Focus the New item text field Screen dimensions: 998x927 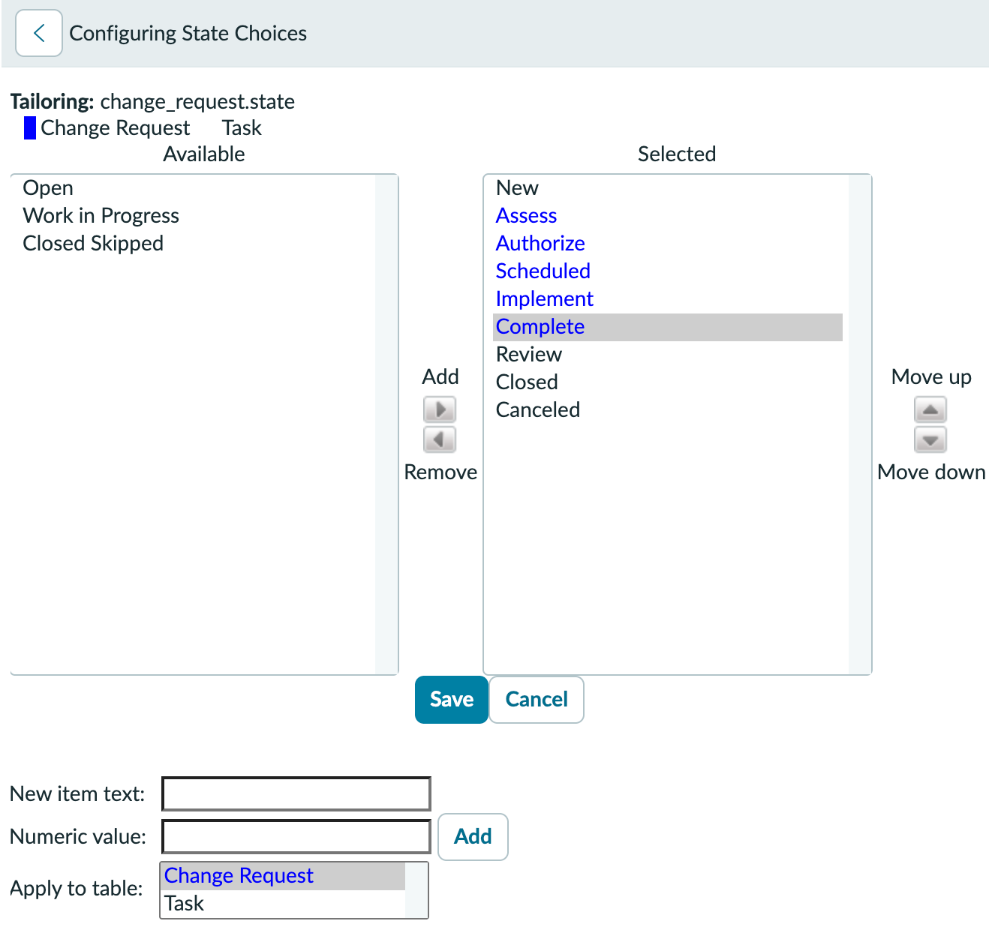(x=296, y=794)
